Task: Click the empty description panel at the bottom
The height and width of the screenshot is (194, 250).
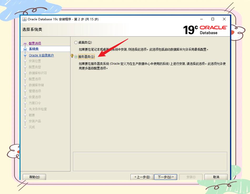Action: coord(150,161)
